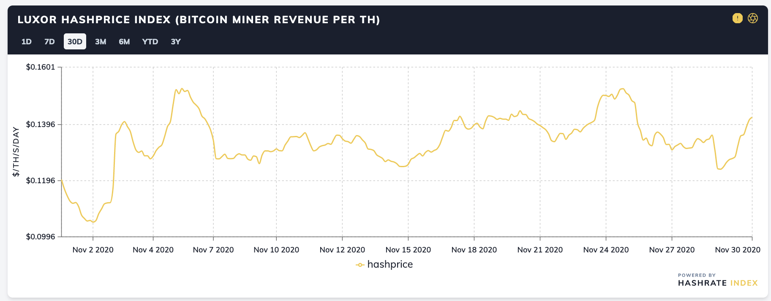Switch to the 3M time range
The image size is (771, 301).
(101, 41)
